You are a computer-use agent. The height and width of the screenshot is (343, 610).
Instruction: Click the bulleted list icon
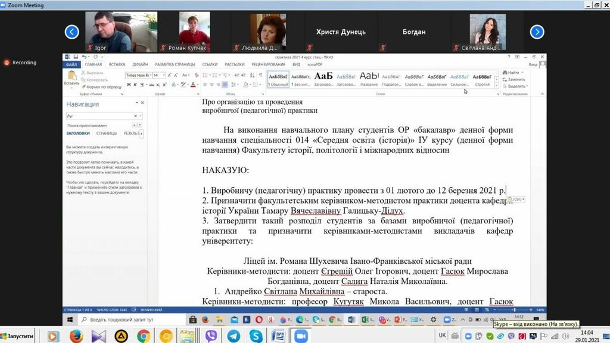[x=206, y=75]
